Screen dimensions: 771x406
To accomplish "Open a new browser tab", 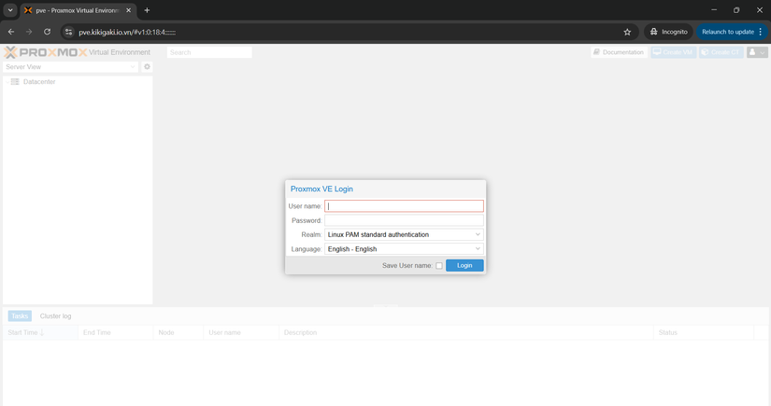I will [x=147, y=10].
